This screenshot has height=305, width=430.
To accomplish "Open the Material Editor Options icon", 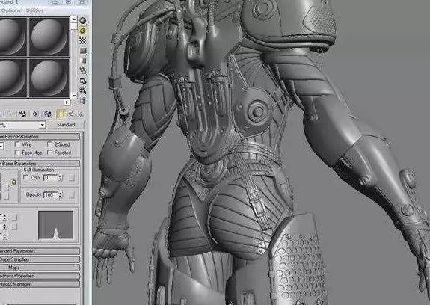I will click(x=83, y=81).
